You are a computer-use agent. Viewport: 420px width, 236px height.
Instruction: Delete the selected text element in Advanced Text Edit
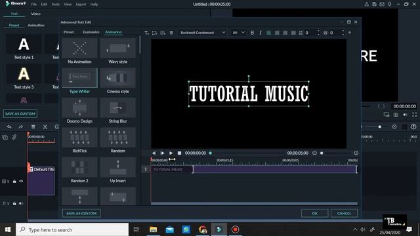171,33
